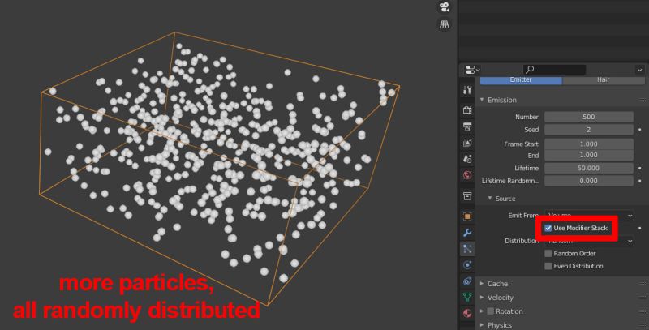Viewport: 649px width, 330px height.
Task: Open the Object properties tab
Action: click(x=467, y=216)
